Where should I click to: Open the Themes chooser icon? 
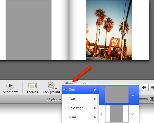point(32,85)
